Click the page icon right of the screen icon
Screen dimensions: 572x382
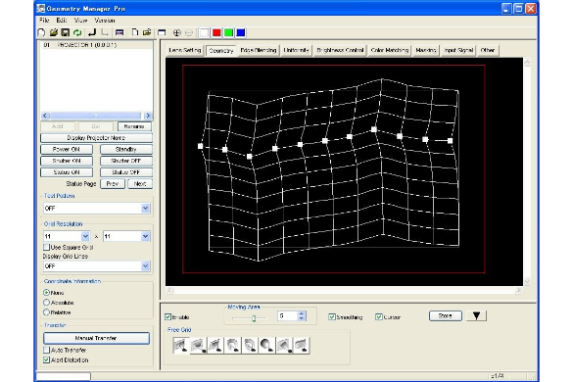[x=135, y=33]
